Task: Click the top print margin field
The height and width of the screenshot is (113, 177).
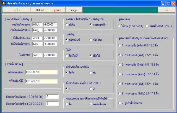Action: (x=52, y=97)
